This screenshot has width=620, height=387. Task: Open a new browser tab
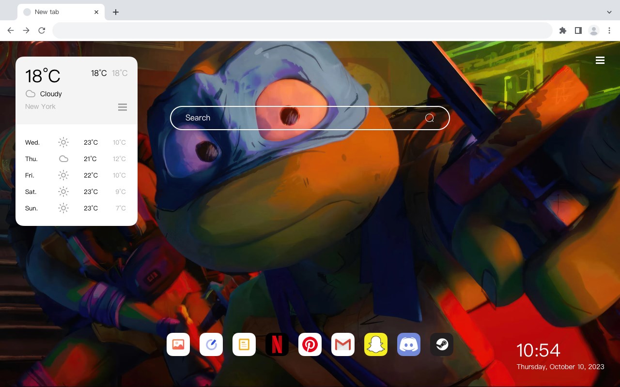115,12
